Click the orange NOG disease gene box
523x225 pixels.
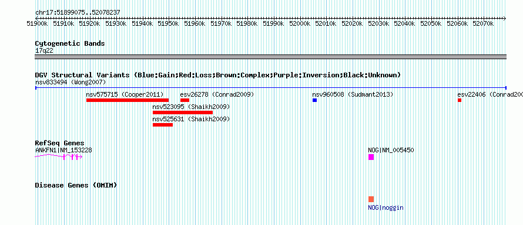[371, 199]
